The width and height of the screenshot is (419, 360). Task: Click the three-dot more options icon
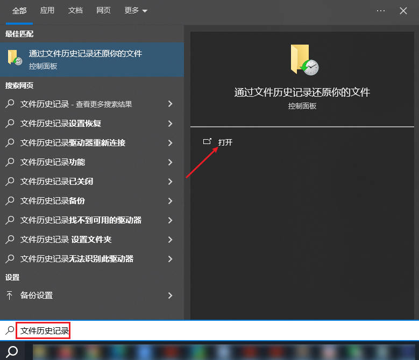[381, 11]
